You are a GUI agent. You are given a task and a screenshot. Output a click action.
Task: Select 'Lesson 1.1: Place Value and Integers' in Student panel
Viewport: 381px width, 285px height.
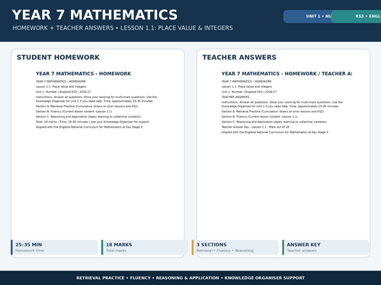coord(61,87)
